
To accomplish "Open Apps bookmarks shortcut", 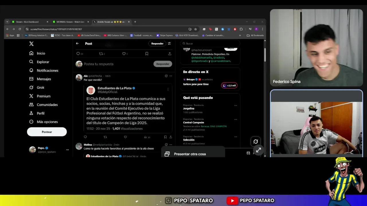I will point(10,35).
